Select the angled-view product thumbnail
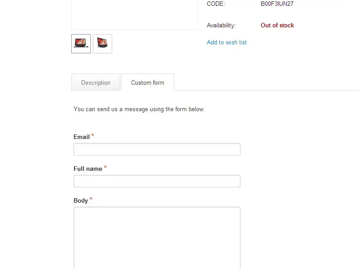Image resolution: width=359 pixels, height=269 pixels. click(102, 44)
